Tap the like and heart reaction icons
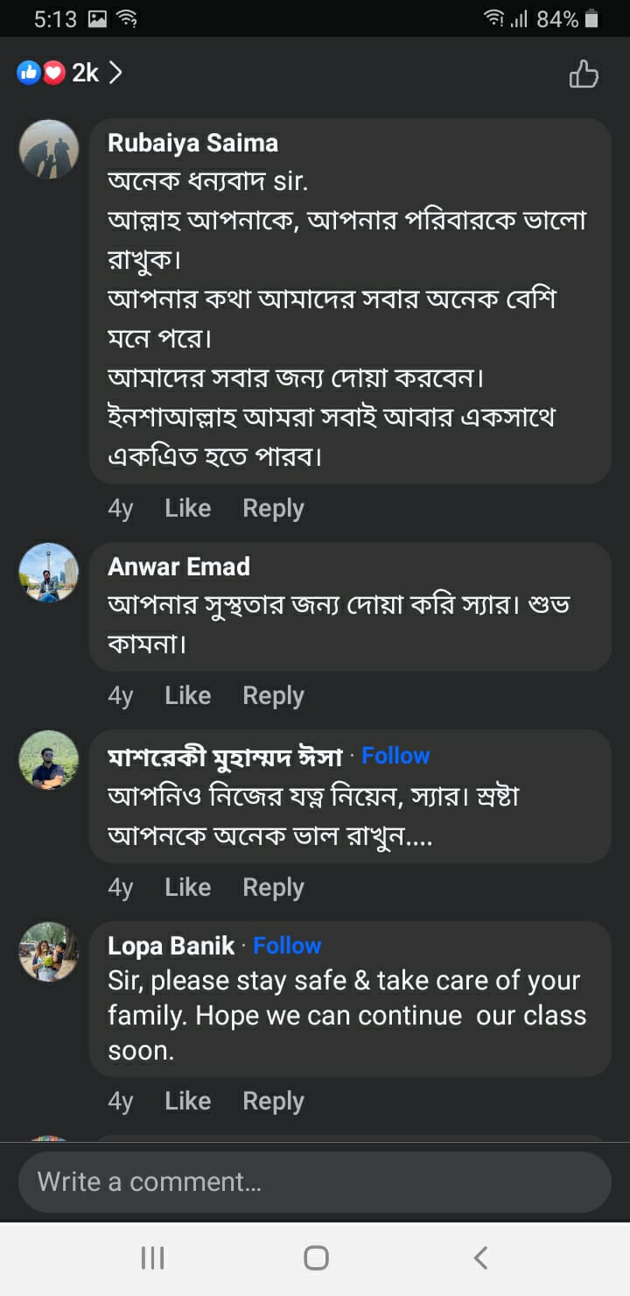This screenshot has height=1296, width=630. pos(42,73)
